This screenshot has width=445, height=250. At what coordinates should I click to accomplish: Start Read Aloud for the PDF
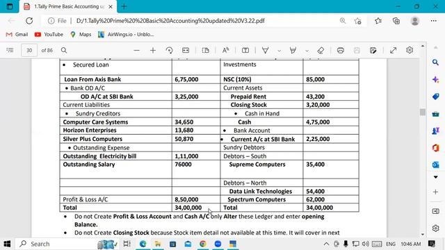[x=225, y=50]
